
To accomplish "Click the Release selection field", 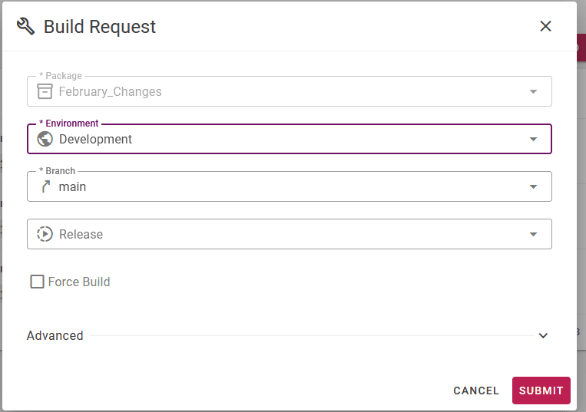I will click(290, 234).
